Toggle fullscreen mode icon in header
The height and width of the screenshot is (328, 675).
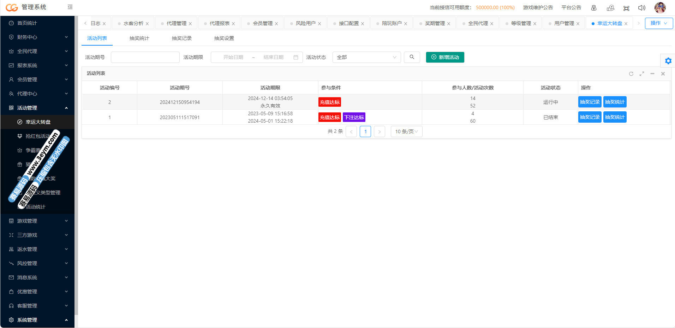tap(626, 8)
